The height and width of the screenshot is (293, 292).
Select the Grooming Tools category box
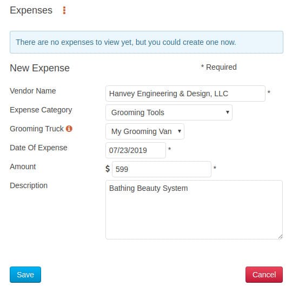pos(169,112)
